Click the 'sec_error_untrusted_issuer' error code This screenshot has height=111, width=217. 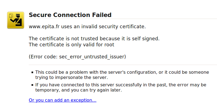click(x=92, y=57)
